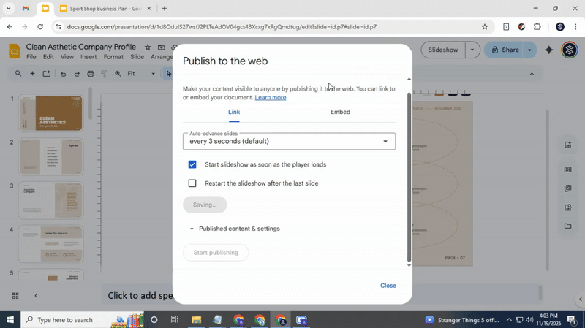Viewport: 585px width, 328px height.
Task: Select slide 3 thumbnail in filmstrip
Action: click(x=50, y=200)
